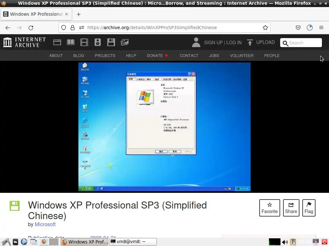The height and width of the screenshot is (246, 329).
Task: Open the Internet Archive home logo
Action: coord(24,42)
